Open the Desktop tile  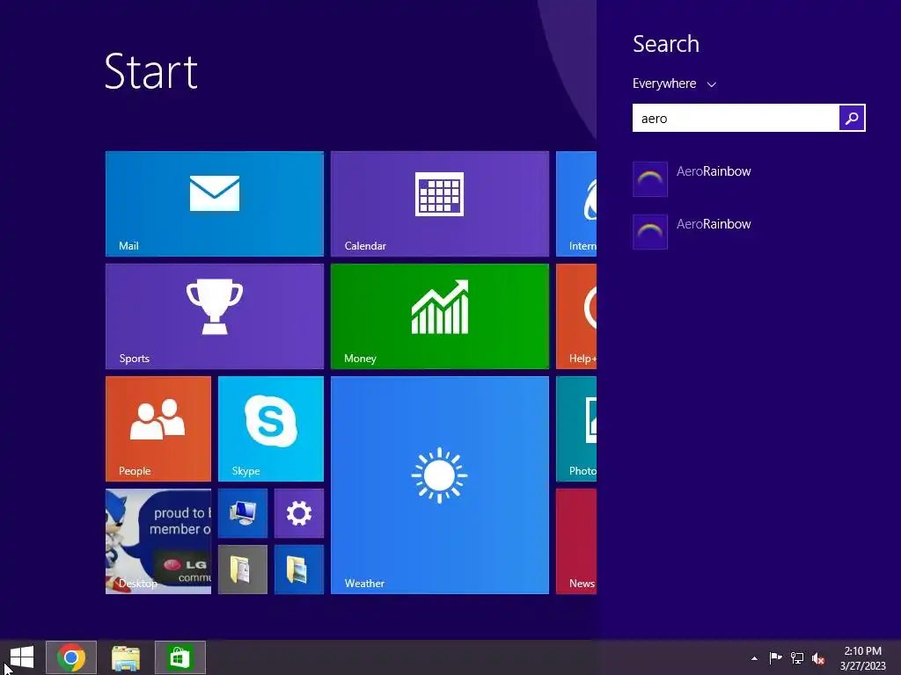pyautogui.click(x=158, y=541)
